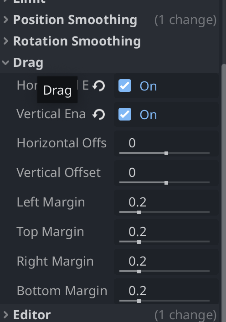Viewport: 226px width, 322px height.
Task: Click the Left Margin value 0.2
Action: (x=137, y=202)
